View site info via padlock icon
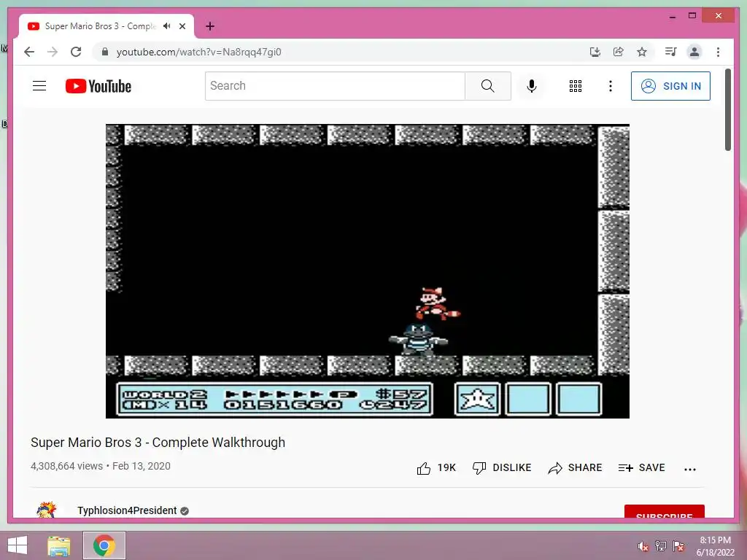 pos(105,52)
